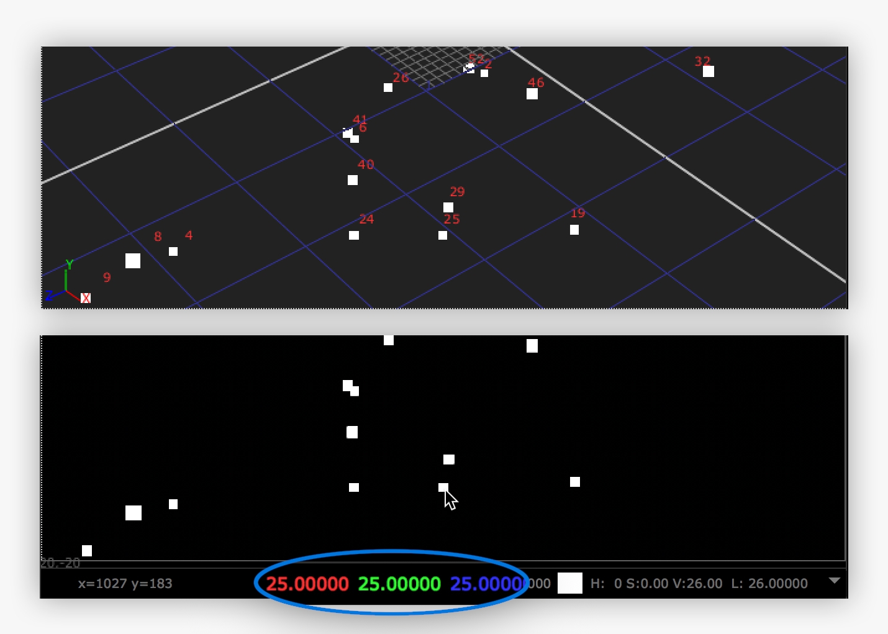The width and height of the screenshot is (888, 634).
Task: Click the green 25.00000 channel value
Action: pyautogui.click(x=399, y=583)
